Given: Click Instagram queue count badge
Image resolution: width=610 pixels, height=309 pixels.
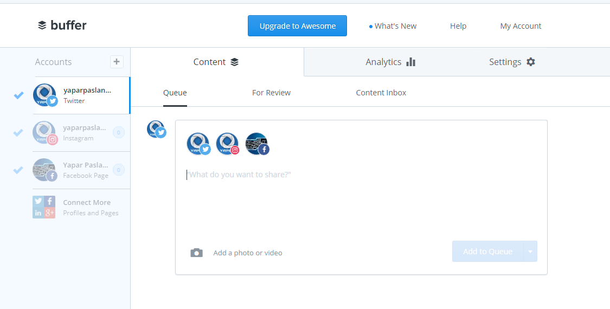Looking at the screenshot, I should pos(119,133).
